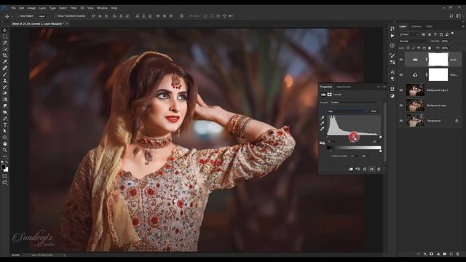Toggle visibility of Background copy layer
Viewport: 466px width, 262px height.
point(401,106)
